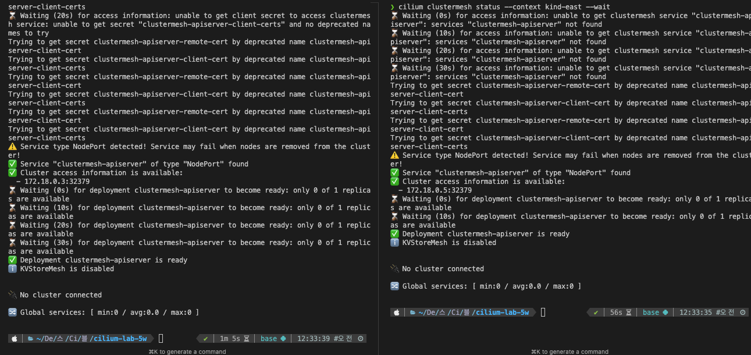Click right pane warning icon for NodePort detected
This screenshot has height=355, width=751.
[x=394, y=155]
